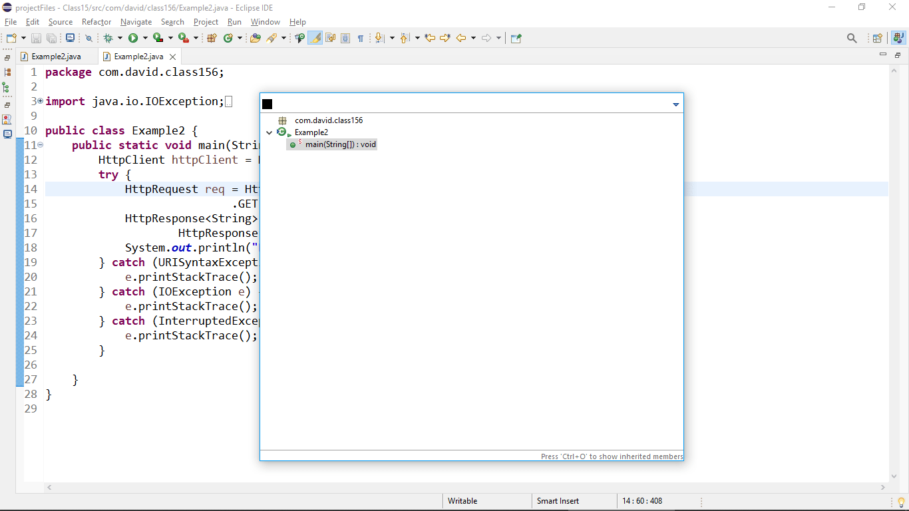Click the magnifier Search icon at top right
Screen dimensions: 909x511
[852, 38]
